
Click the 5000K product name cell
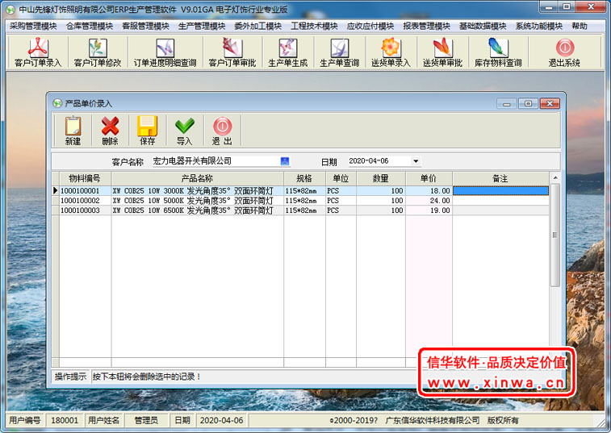197,201
